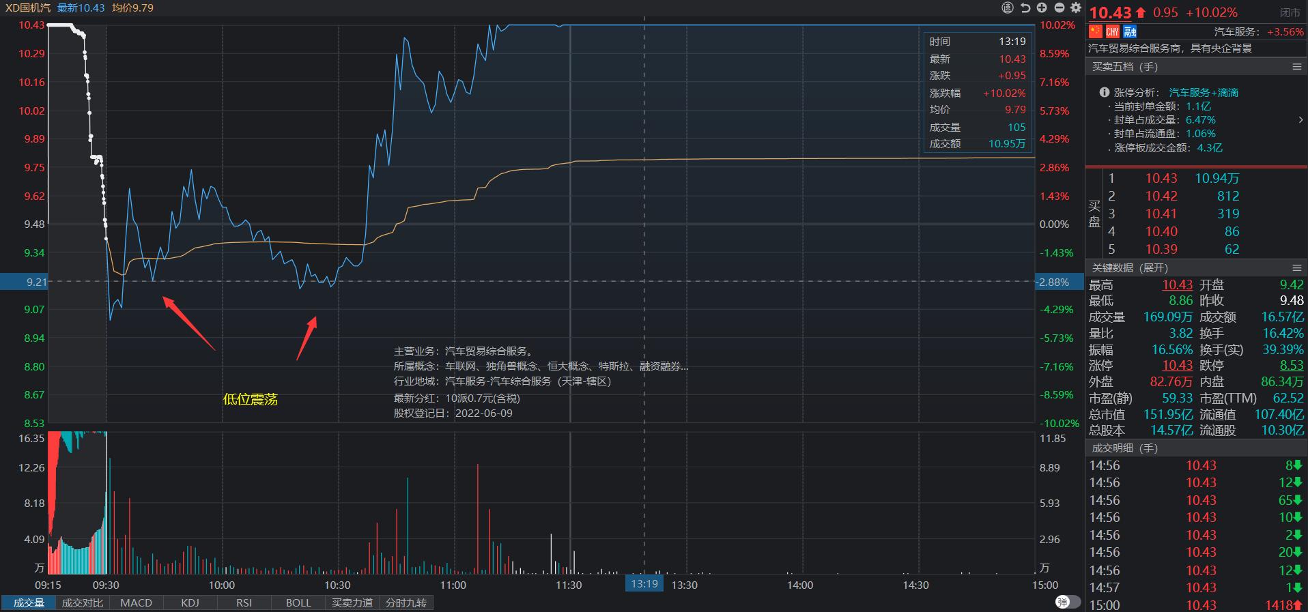
Task: Click the 闭市 market status label
Action: point(1290,12)
